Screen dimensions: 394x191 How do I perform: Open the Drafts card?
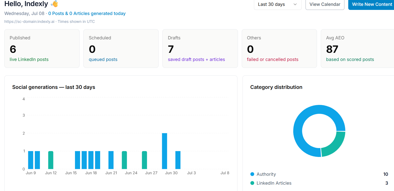(200, 49)
